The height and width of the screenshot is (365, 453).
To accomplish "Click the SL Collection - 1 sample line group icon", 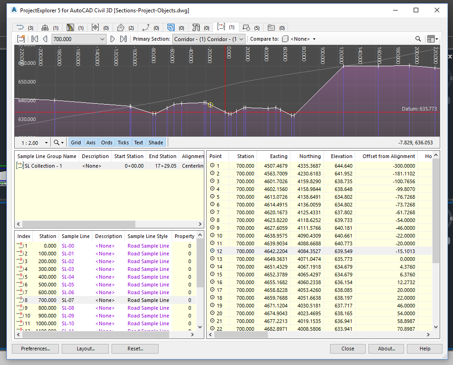I will tap(20, 166).
